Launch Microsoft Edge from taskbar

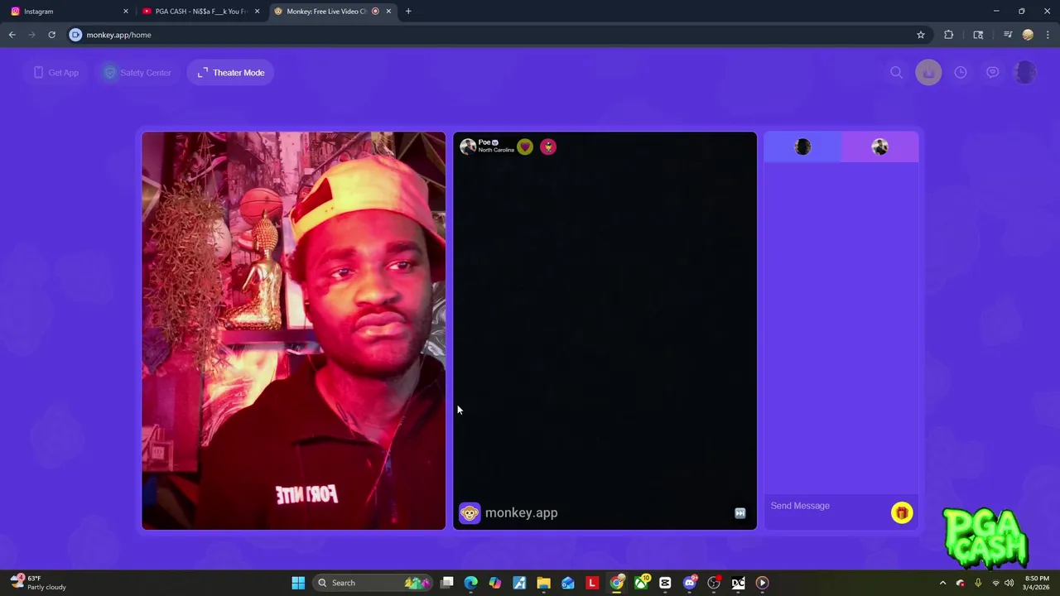[x=471, y=583]
